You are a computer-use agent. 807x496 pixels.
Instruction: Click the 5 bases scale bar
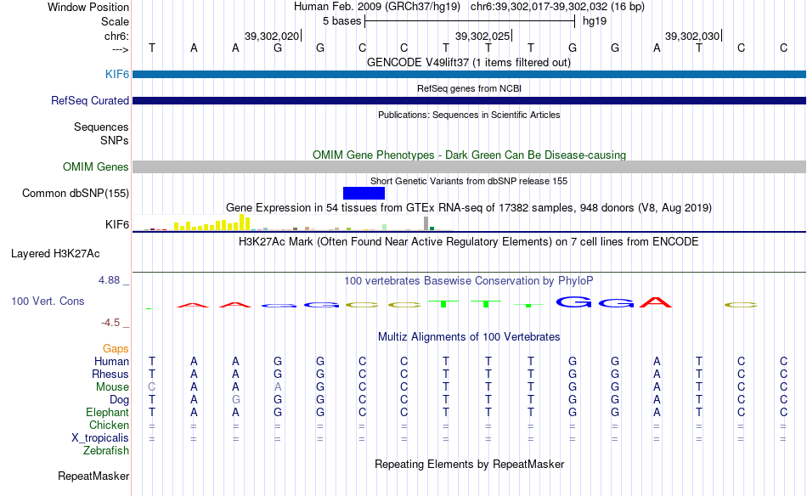[470, 21]
